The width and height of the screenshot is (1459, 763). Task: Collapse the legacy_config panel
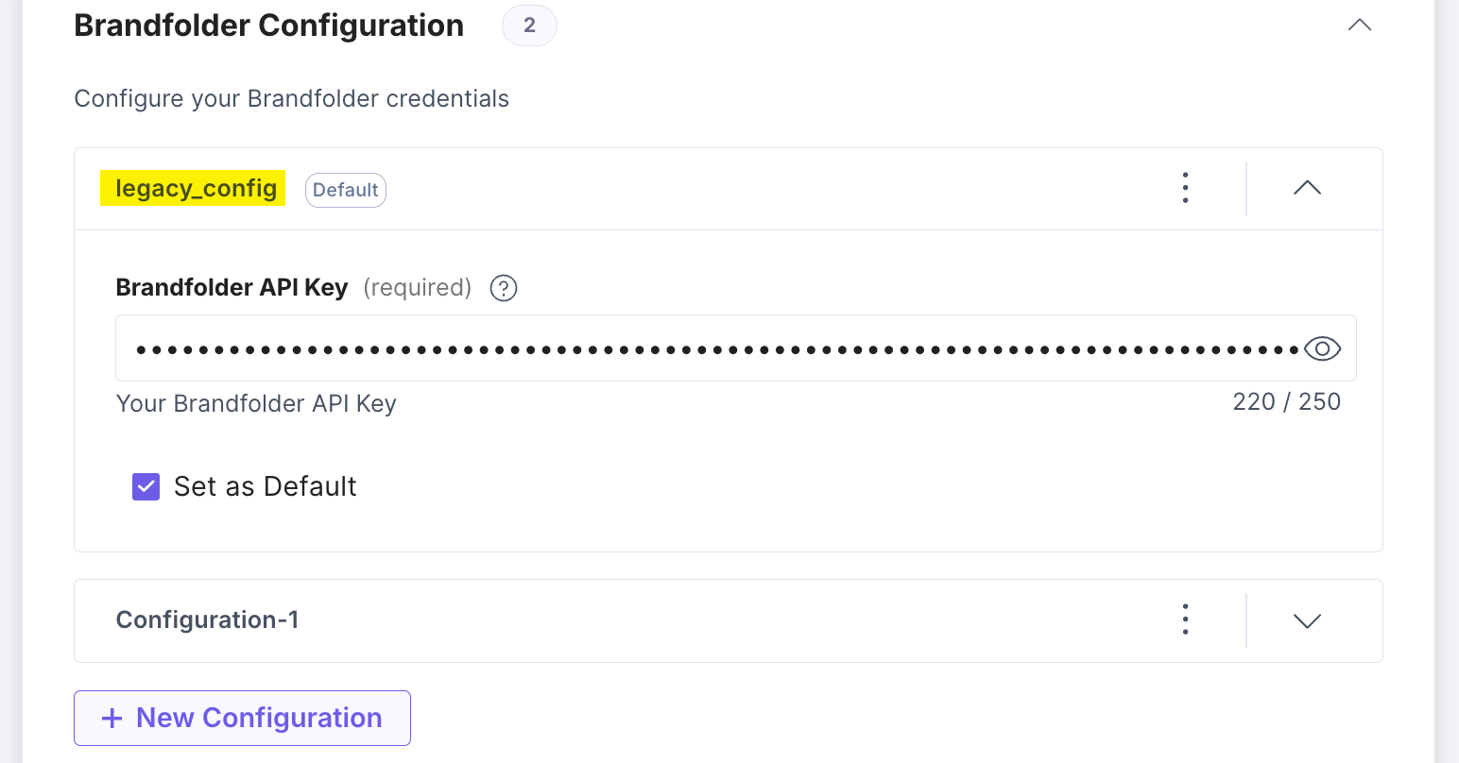(x=1307, y=188)
